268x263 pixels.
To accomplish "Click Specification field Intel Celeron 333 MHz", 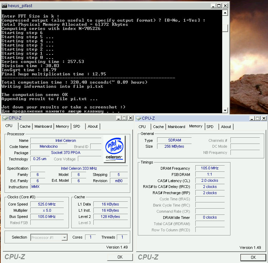I will (x=79, y=168).
